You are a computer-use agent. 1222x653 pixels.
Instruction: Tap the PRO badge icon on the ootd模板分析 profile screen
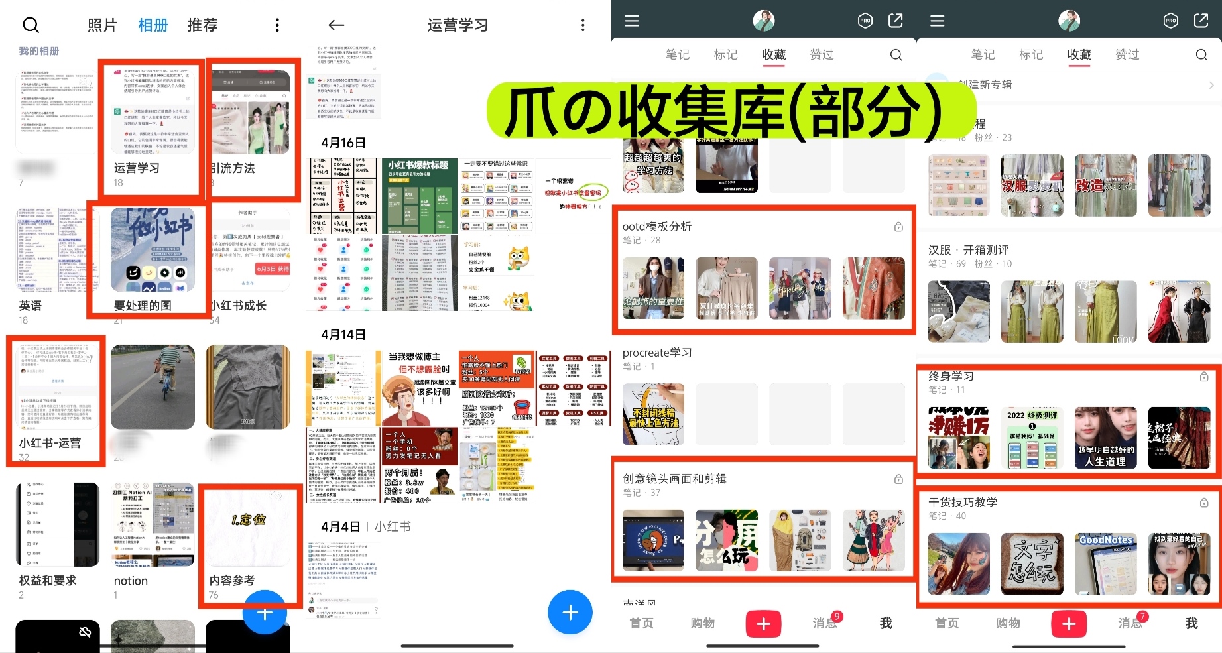[865, 21]
